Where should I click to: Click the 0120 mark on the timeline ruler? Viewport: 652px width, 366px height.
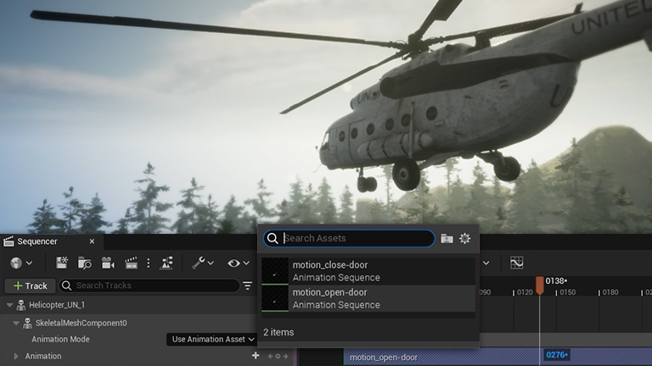(525, 292)
